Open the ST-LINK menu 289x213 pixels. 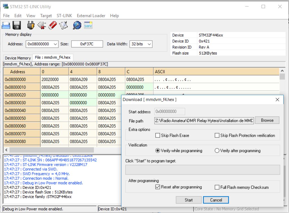(64, 16)
